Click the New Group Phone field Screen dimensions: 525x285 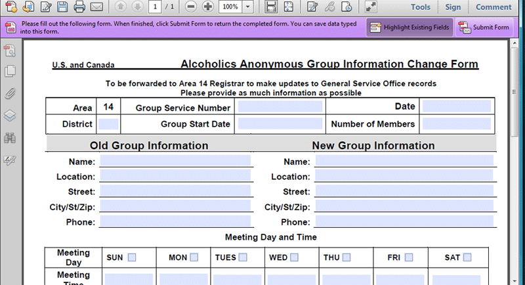(x=404, y=221)
